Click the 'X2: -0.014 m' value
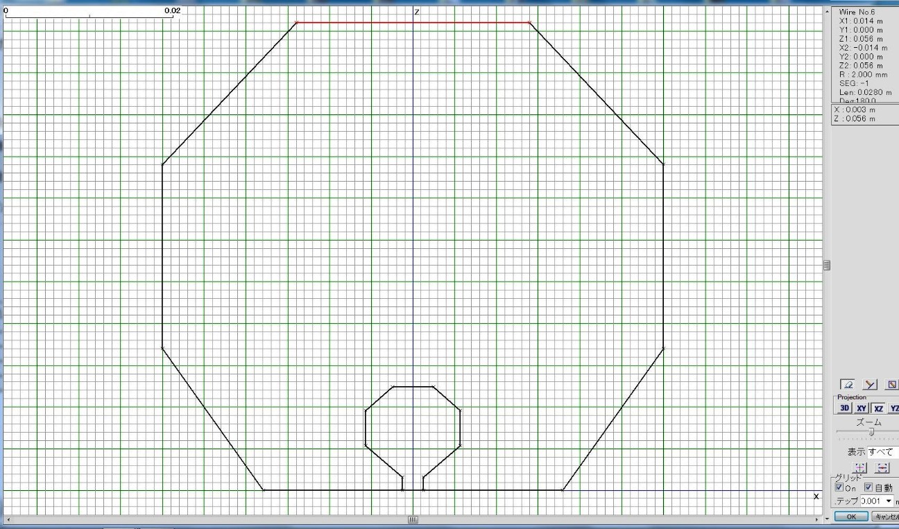Viewport: 899px width, 529px height. 863,48
